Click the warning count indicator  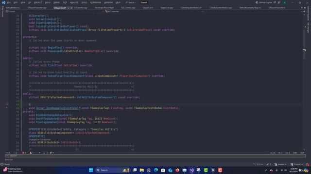(31, 153)
